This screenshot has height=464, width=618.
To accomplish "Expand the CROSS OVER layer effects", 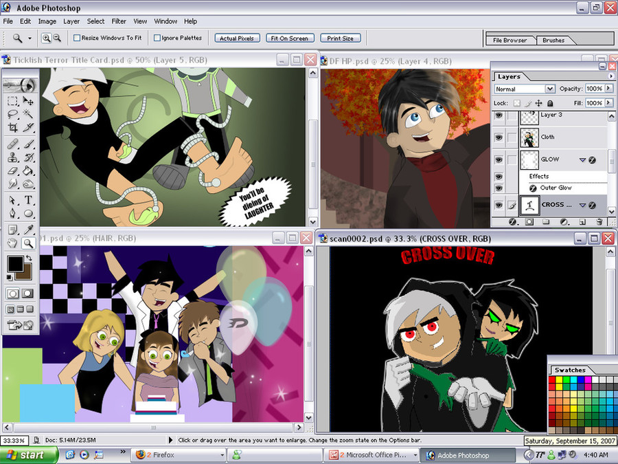I will coord(582,205).
